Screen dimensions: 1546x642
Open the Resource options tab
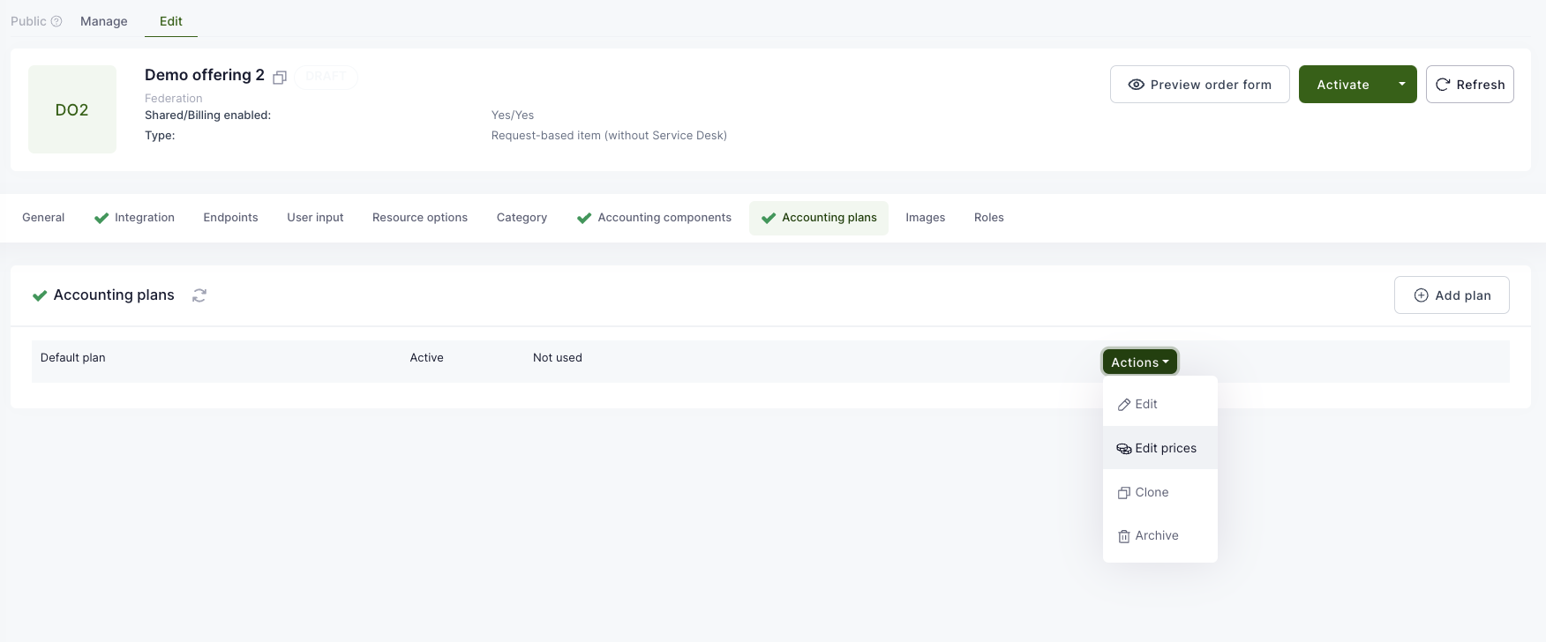point(420,218)
